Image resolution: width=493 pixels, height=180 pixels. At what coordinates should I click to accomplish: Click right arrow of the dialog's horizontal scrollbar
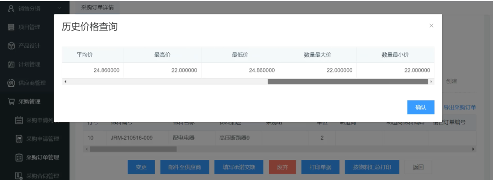[431, 82]
